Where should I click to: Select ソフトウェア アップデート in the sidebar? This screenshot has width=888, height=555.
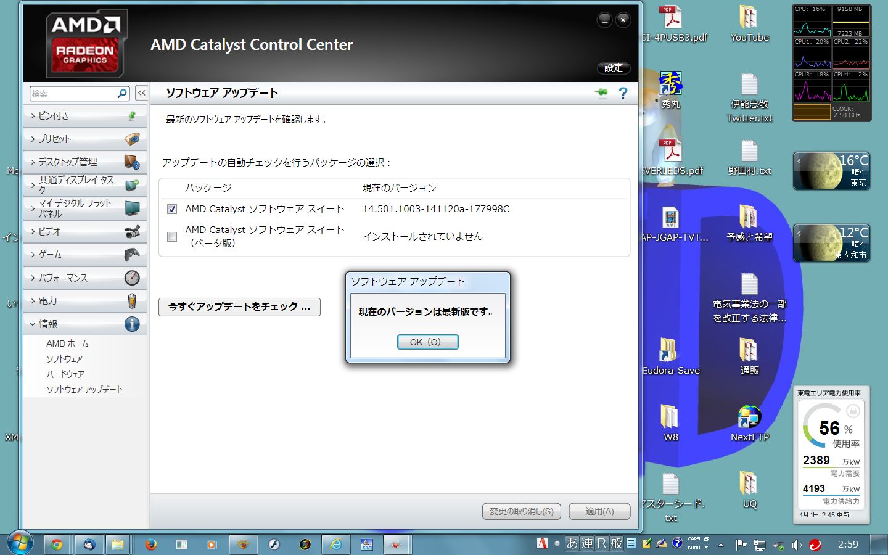[84, 389]
